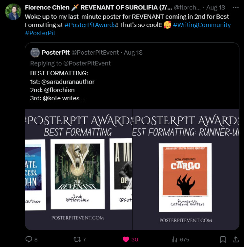
Task: Click the repost arrows icon
Action: [x=77, y=239]
